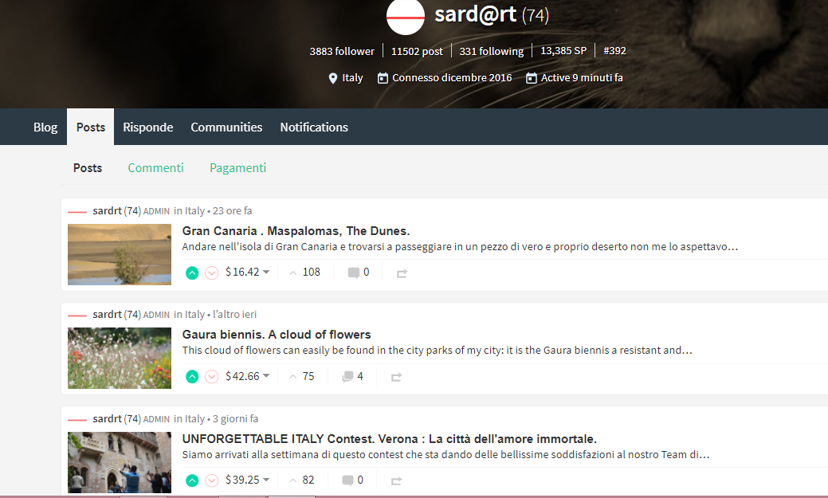The width and height of the screenshot is (828, 498).
Task: Switch to the Commenti sub-tab
Action: pyautogui.click(x=155, y=168)
